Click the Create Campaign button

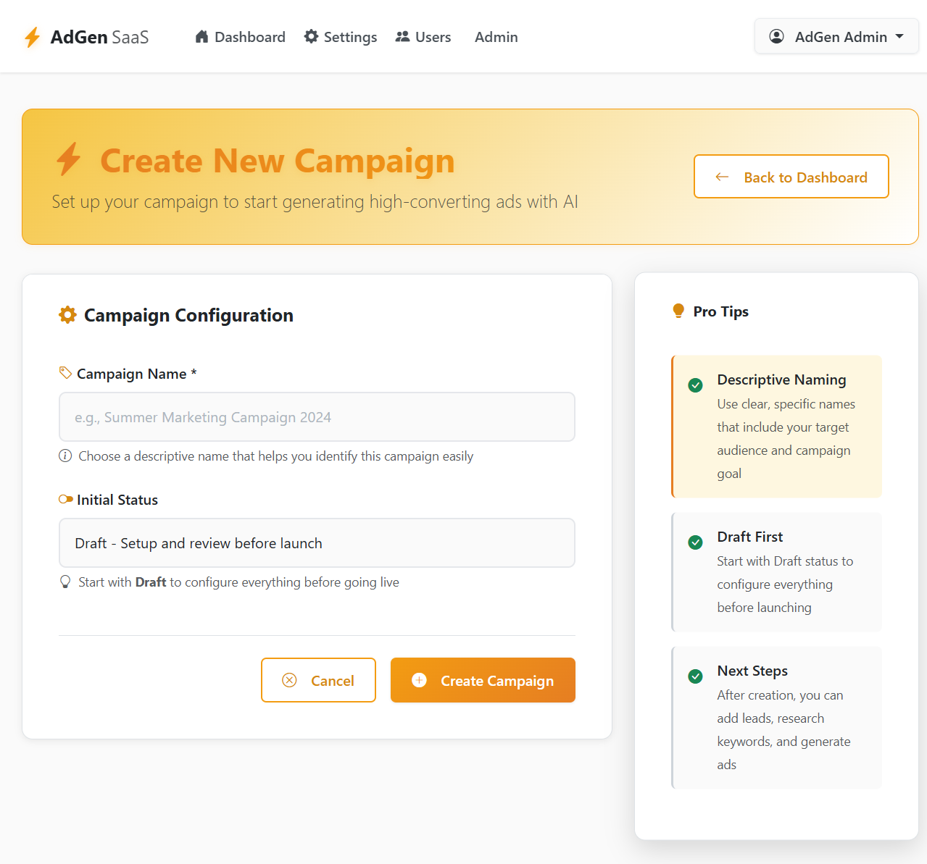(483, 680)
